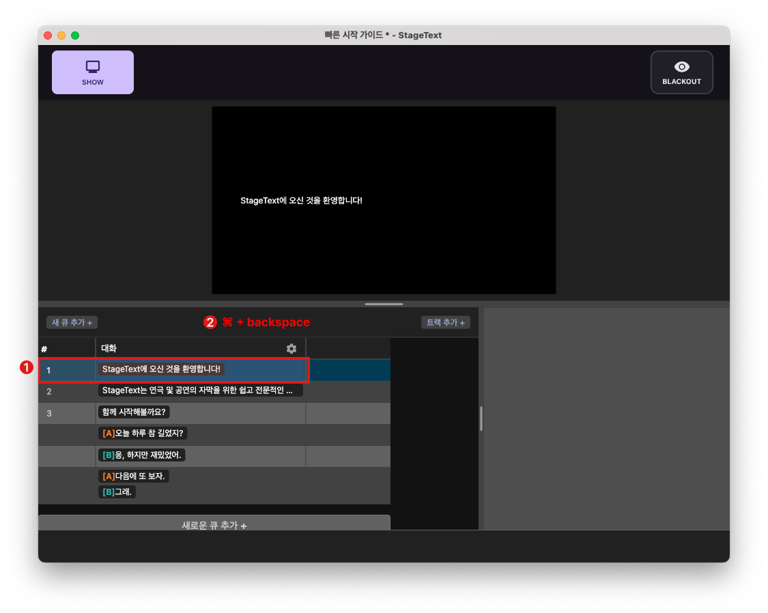Grab the horizontal divider handle below preview
768x613 pixels.
[x=384, y=304]
